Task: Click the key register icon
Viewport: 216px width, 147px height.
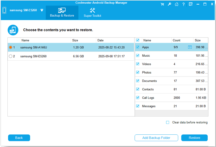Action: click(x=169, y=4)
